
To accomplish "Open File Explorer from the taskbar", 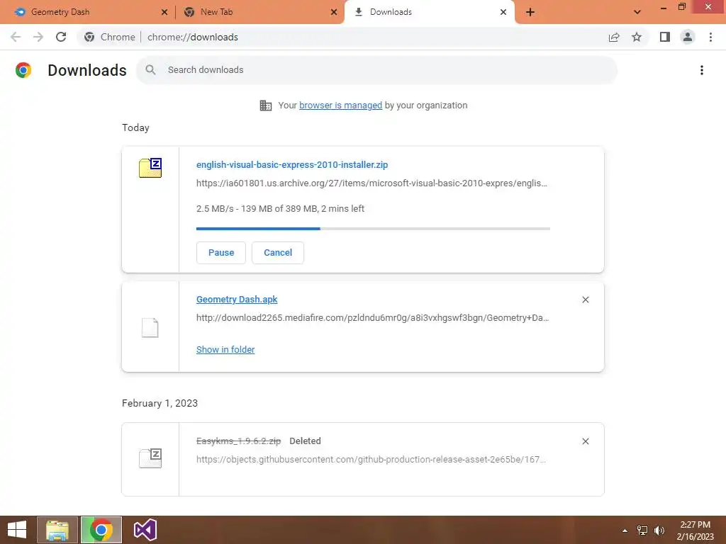I will [x=57, y=530].
